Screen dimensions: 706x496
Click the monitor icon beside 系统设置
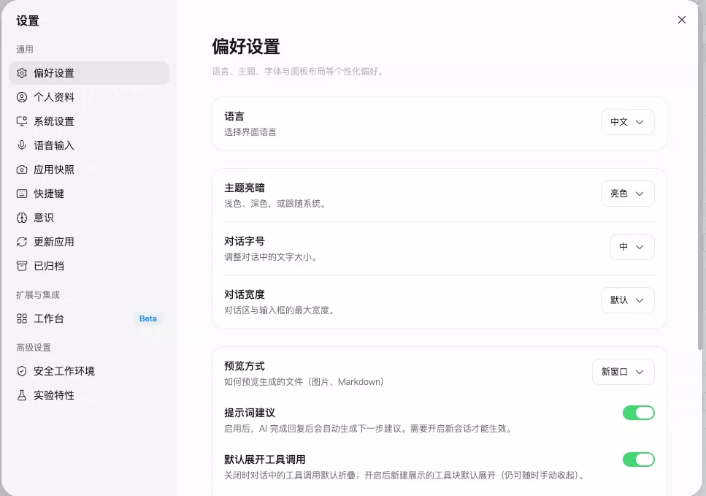pyautogui.click(x=22, y=121)
